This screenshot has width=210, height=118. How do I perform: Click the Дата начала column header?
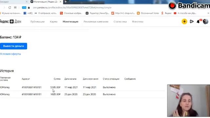point(70,79)
